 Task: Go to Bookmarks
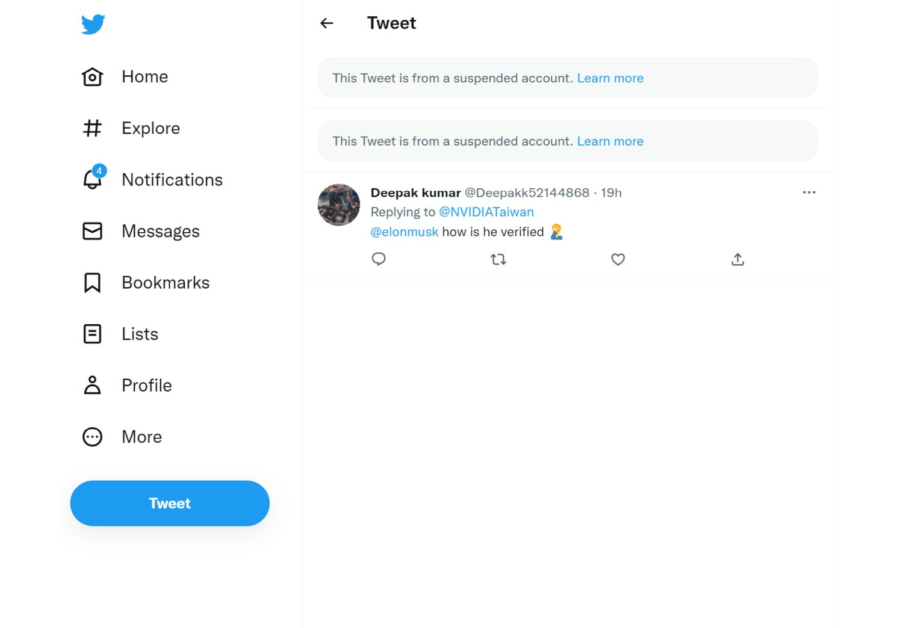(165, 283)
